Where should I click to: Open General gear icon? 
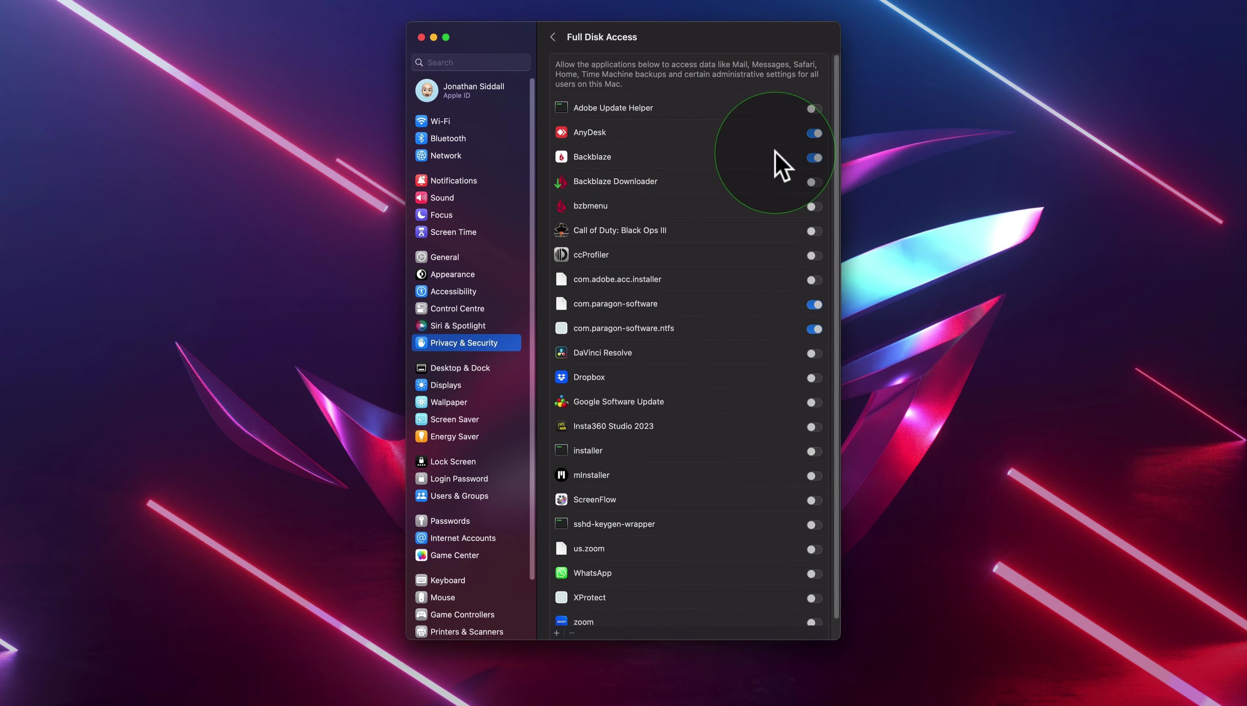tap(421, 257)
